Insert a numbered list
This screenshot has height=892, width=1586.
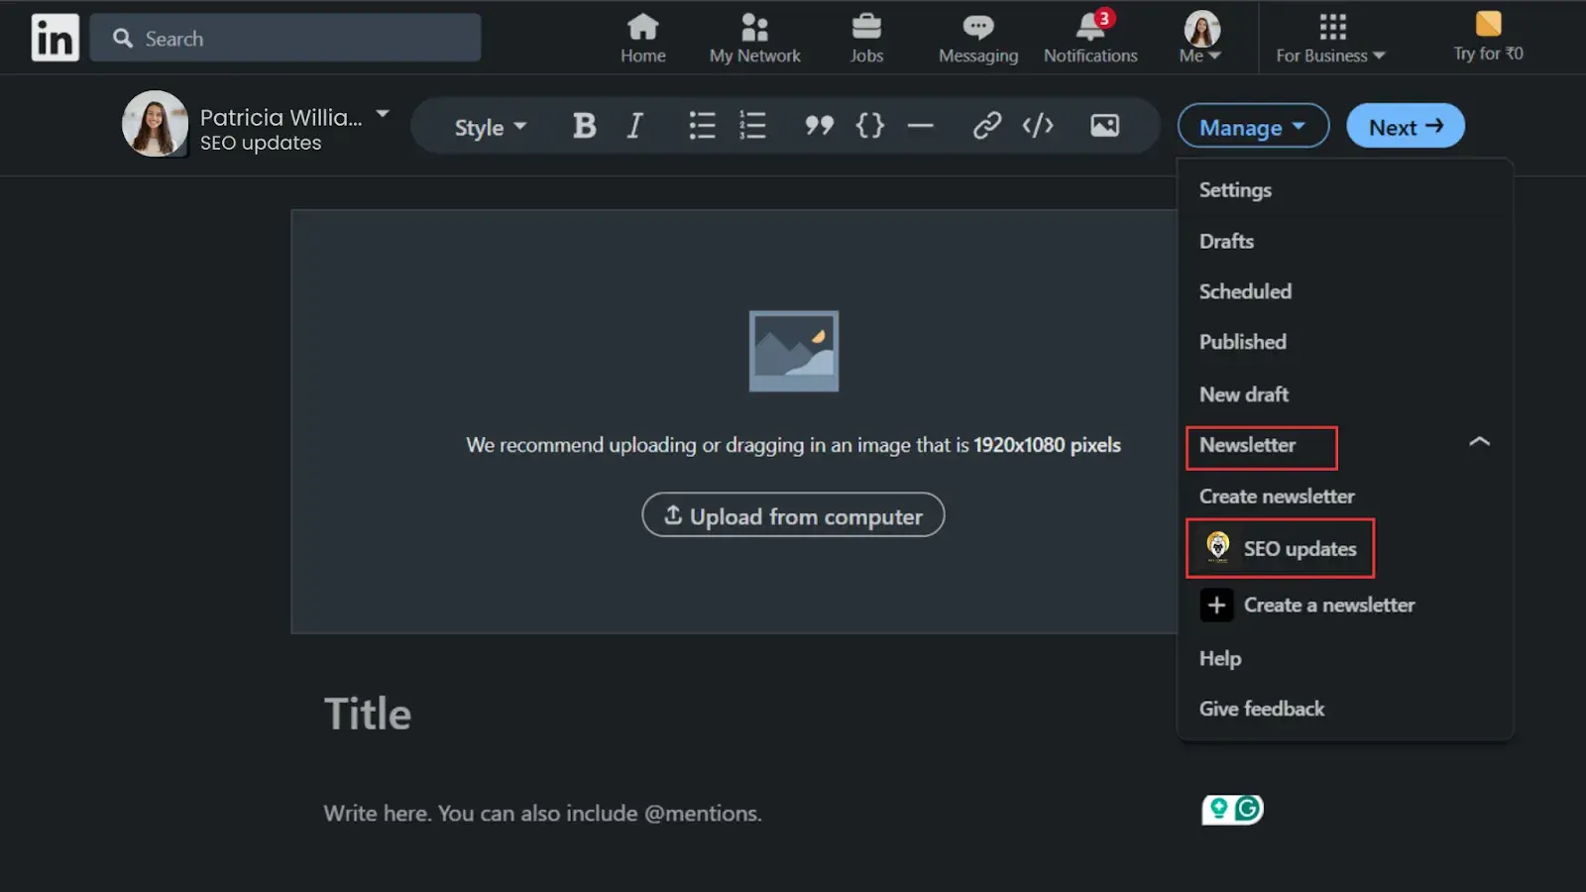point(752,126)
